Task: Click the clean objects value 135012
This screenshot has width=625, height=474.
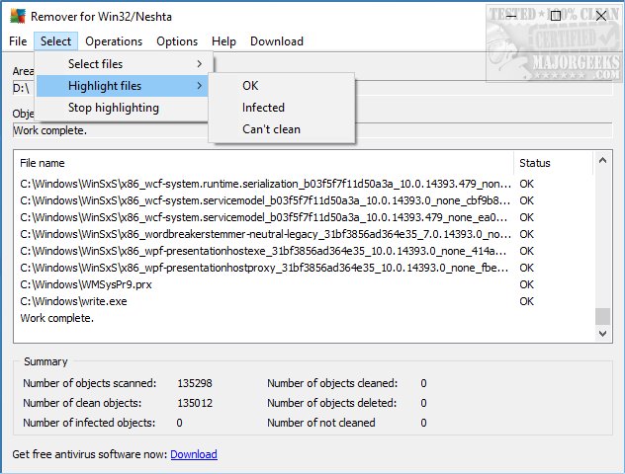Action: 195,403
